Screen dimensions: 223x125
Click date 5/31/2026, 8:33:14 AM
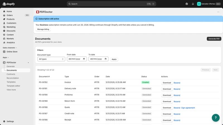coord(115,101)
